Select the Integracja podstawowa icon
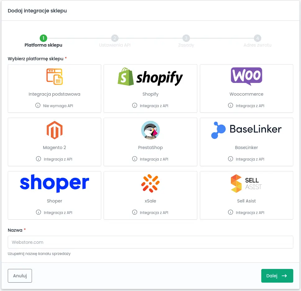 [x=55, y=77]
